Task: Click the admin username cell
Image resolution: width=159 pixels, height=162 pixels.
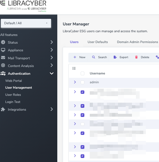Action: (x=94, y=82)
